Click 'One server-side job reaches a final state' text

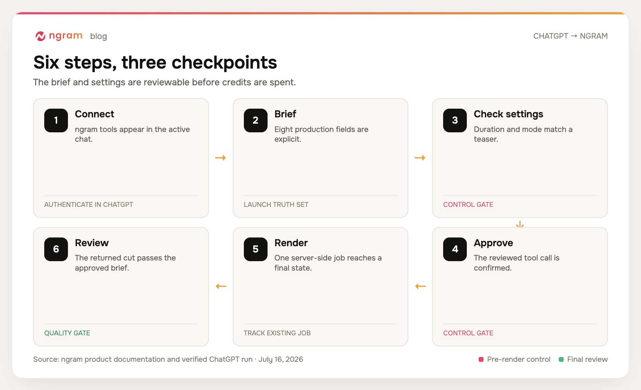click(328, 263)
